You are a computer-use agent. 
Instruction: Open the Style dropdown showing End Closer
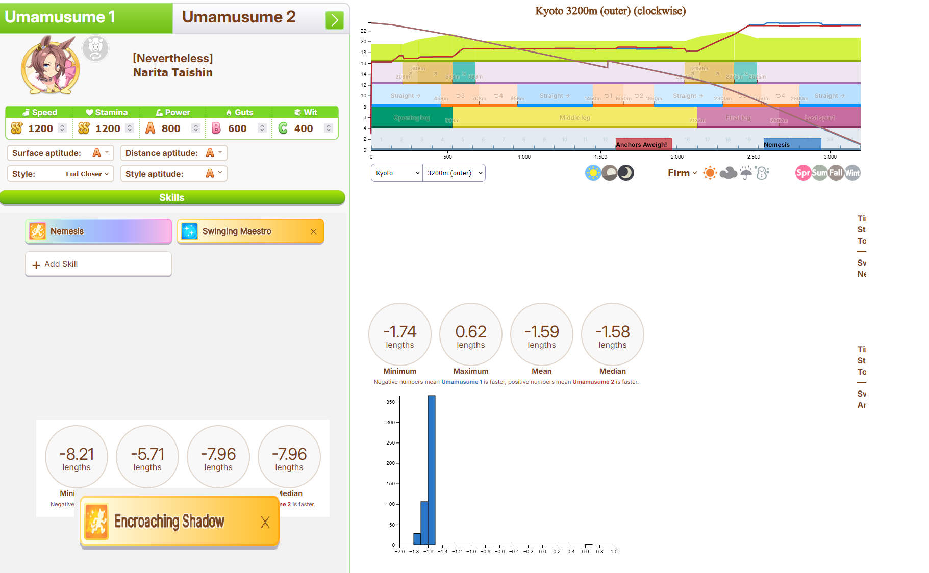pos(61,174)
